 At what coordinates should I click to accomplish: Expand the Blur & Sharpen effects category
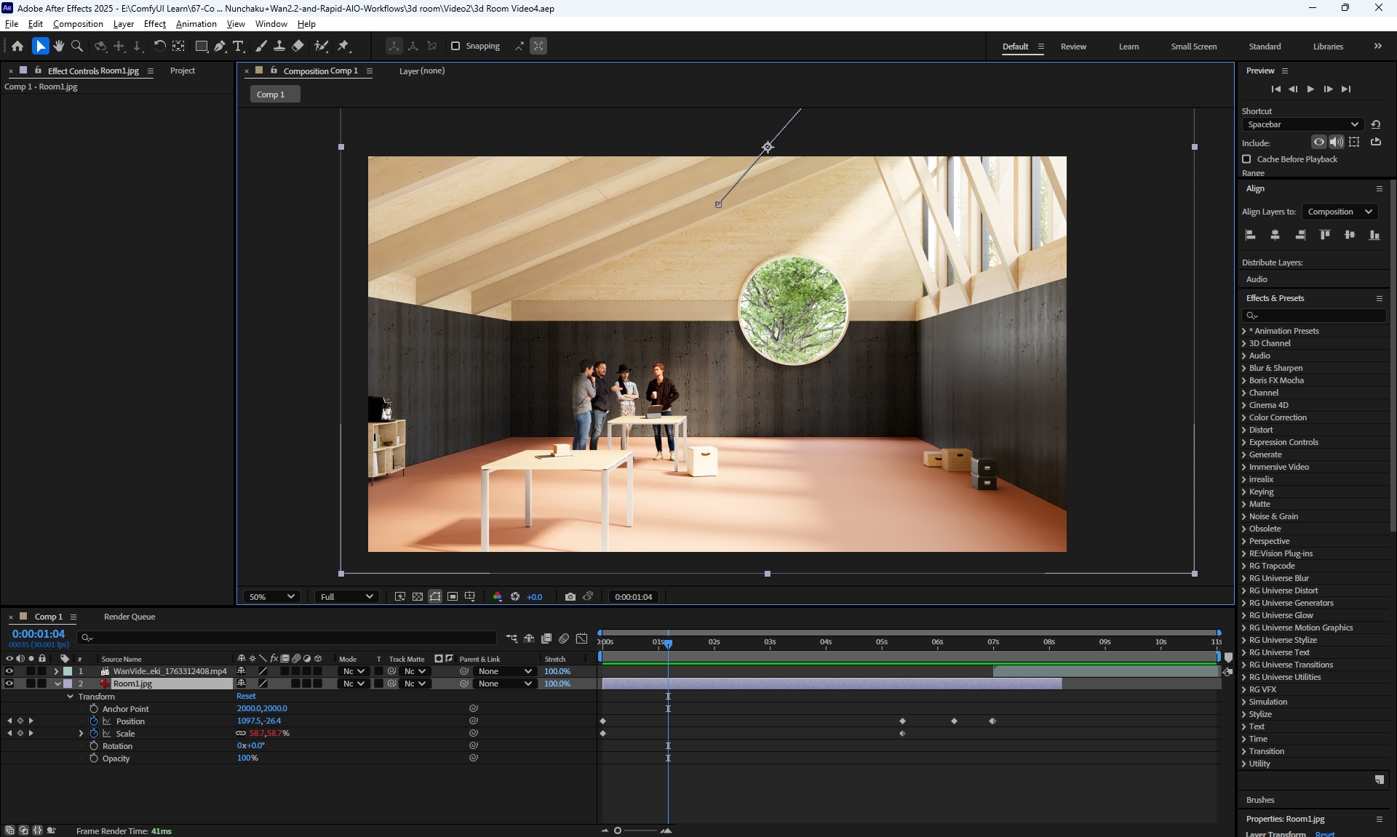click(x=1243, y=368)
